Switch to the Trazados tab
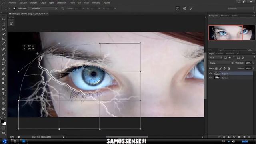Viewport: 256px width, 144px height. [x=230, y=54]
